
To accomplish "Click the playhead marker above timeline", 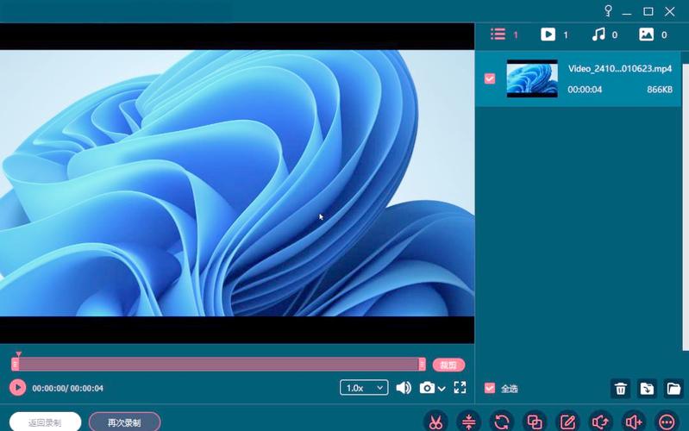I will point(18,353).
